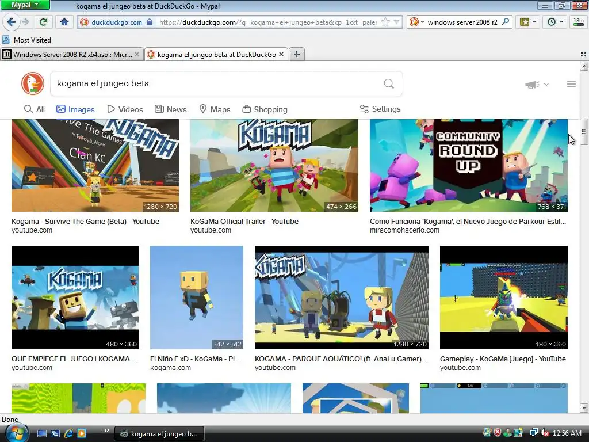Viewport: 589px width, 442px height.
Task: Open the Shopping results tab
Action: click(x=265, y=109)
